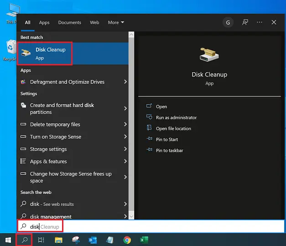
Task: Select Recycle Bin desktop icon
Action: coord(10,50)
